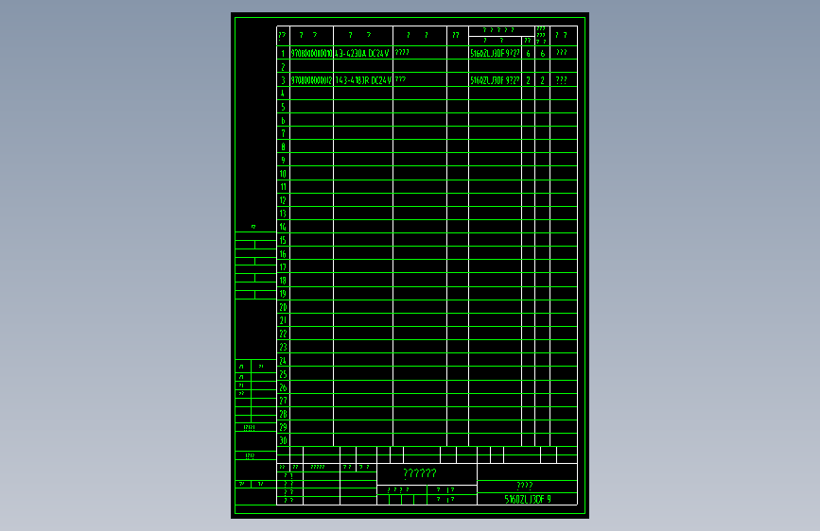Pick row number 12 in the list
The width and height of the screenshot is (820, 531).
(283, 200)
